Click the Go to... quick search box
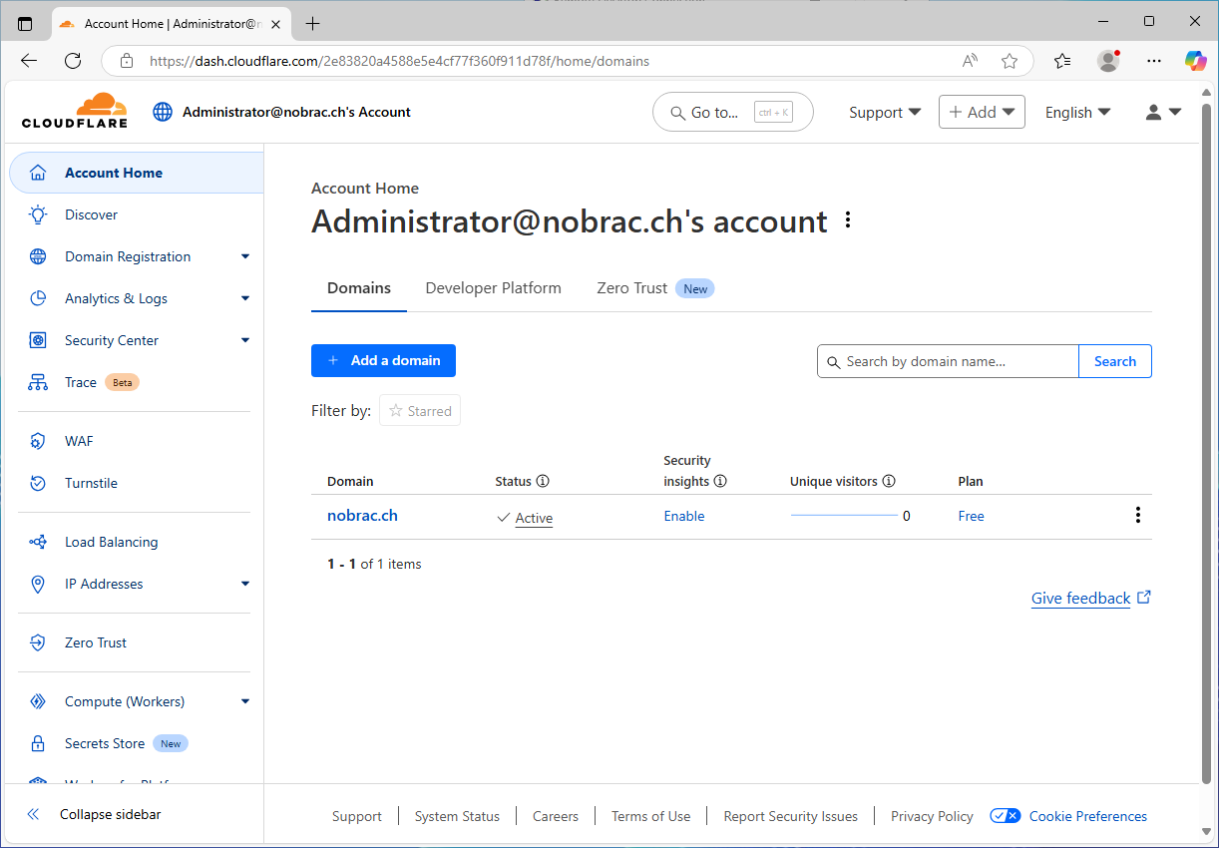 [x=732, y=113]
